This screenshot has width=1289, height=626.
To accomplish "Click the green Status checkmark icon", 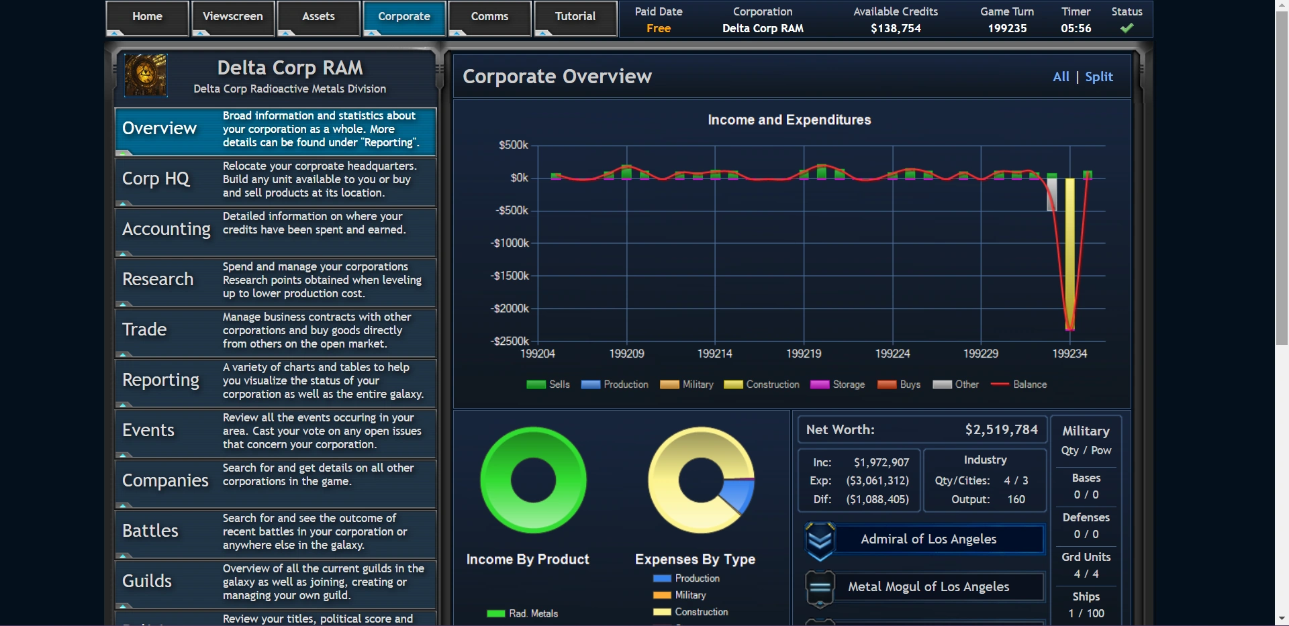I will click(1127, 28).
